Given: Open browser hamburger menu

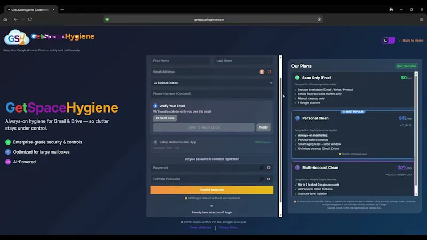Looking at the screenshot, I should [x=422, y=19].
